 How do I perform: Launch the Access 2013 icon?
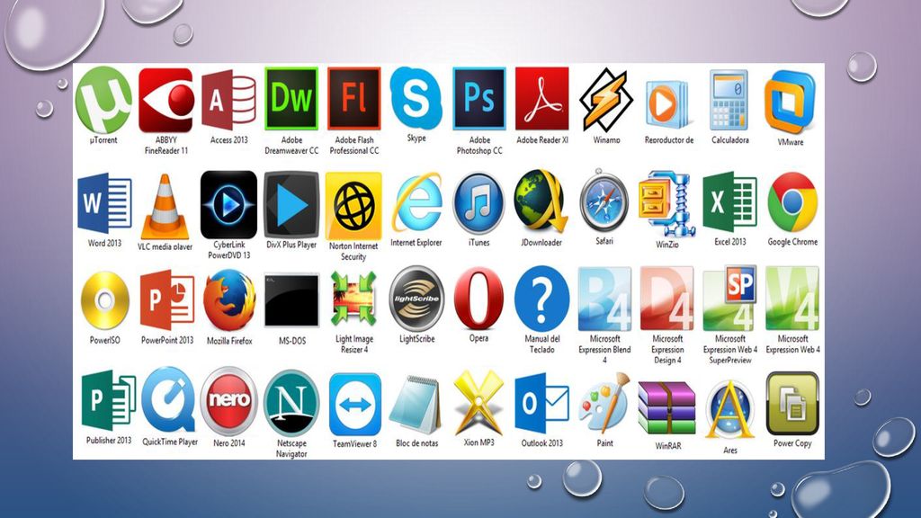[228, 100]
